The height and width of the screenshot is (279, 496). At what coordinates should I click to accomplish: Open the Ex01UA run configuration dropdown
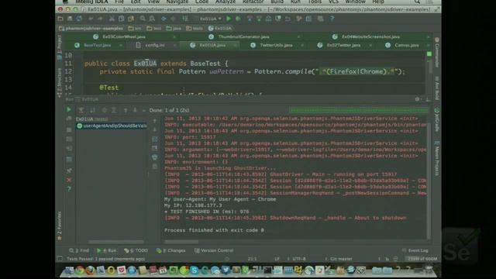(210, 19)
